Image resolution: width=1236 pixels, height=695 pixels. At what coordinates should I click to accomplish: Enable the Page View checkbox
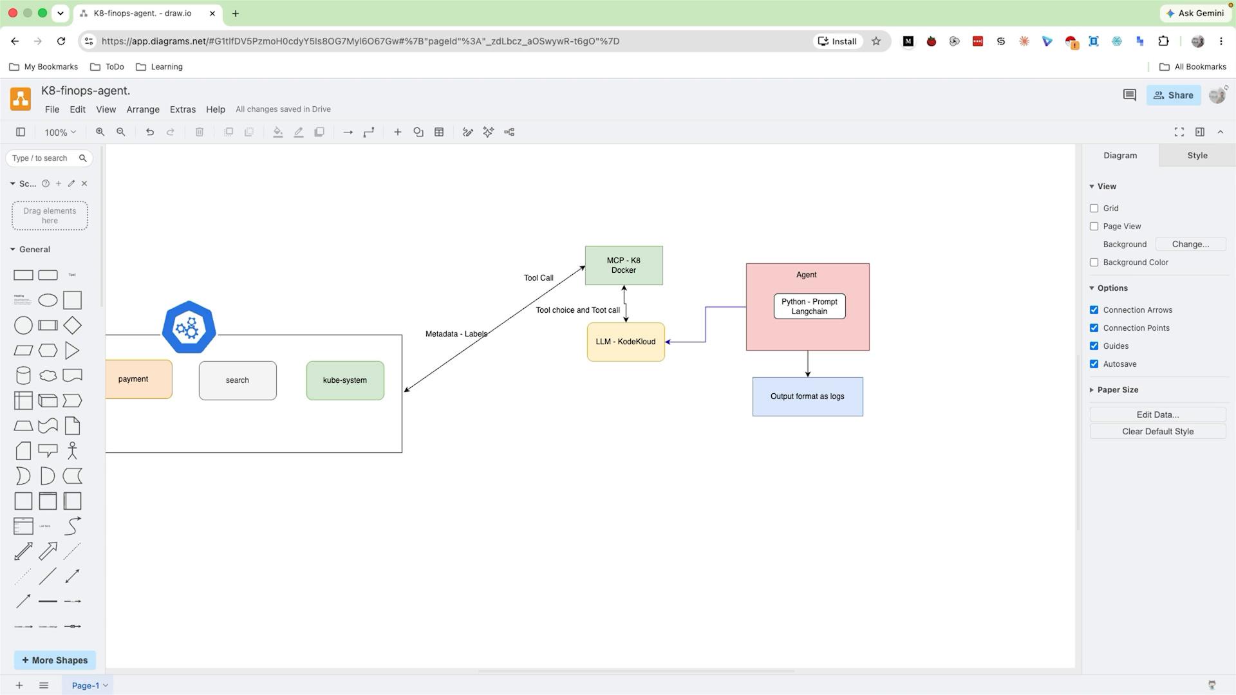(1094, 227)
